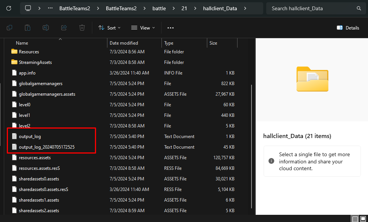
Task: Click the globalgamemanagers file icon
Action: (14, 83)
